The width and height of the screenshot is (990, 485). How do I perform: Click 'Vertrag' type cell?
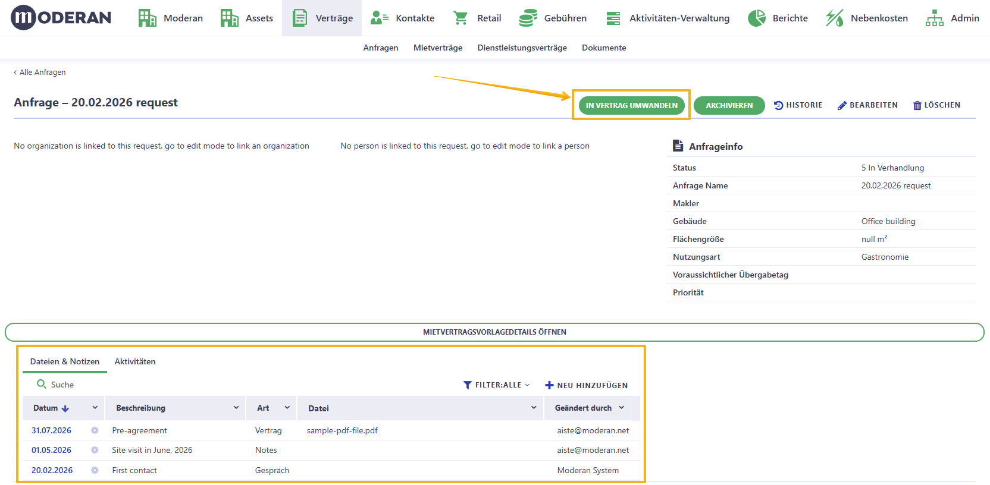[268, 430]
